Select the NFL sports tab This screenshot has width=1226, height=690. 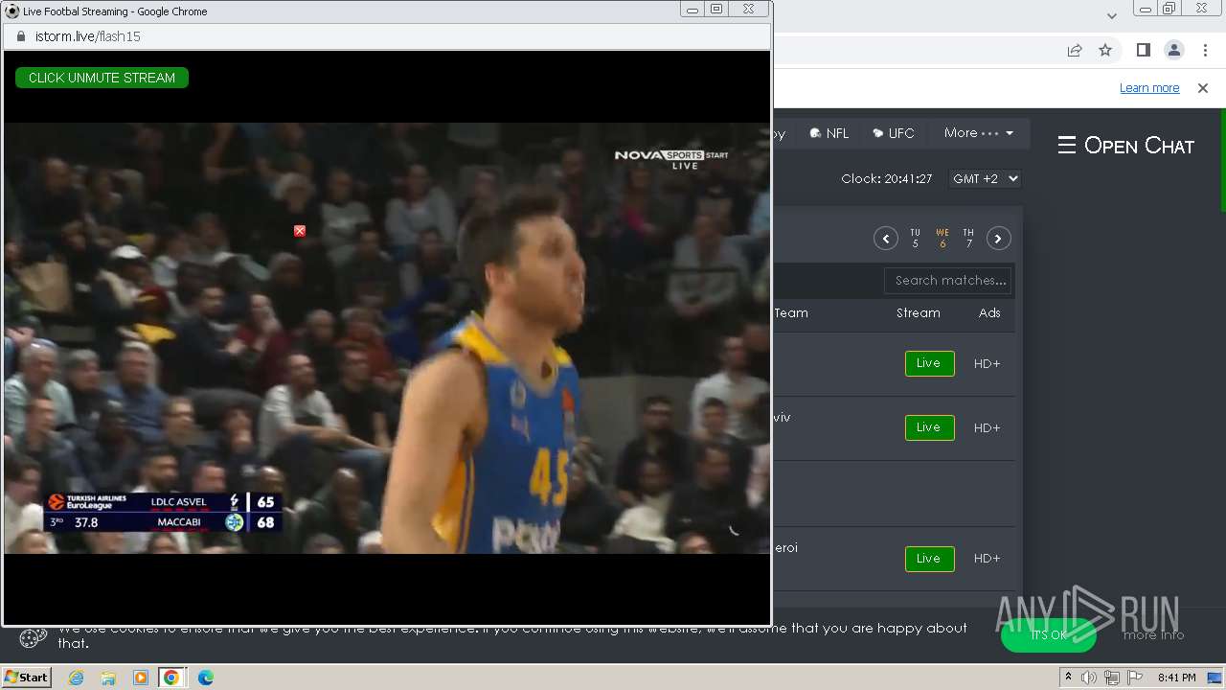[x=829, y=133]
